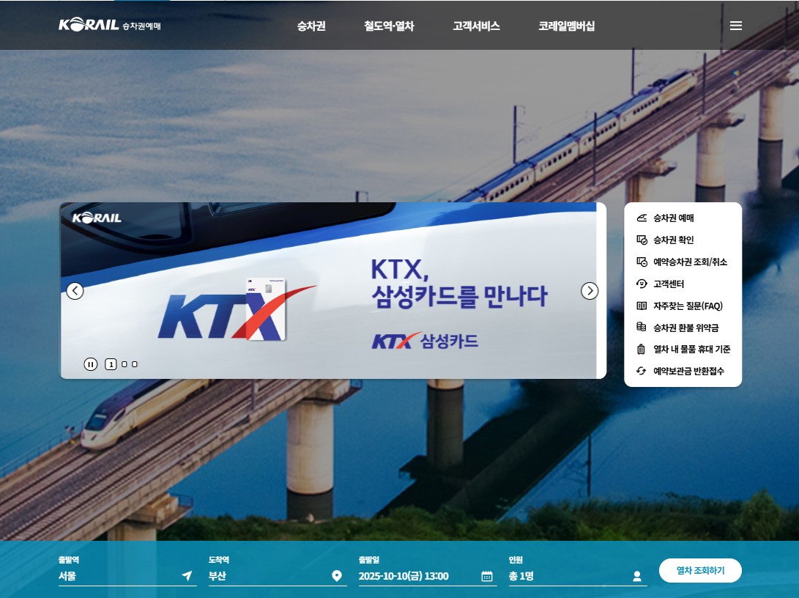Click the 예약보관금 반환접수 refresh icon
The image size is (799, 598).
point(642,371)
